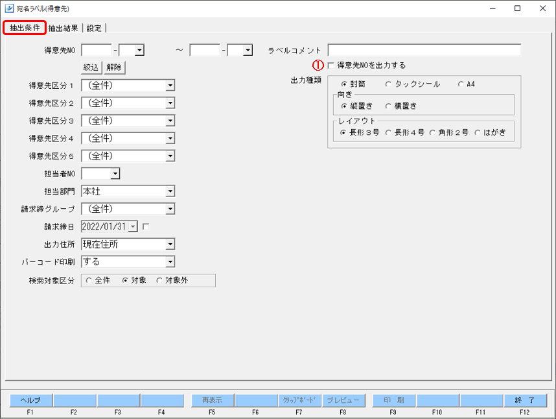Open the 得意先NO start branch dropdown

(x=139, y=51)
